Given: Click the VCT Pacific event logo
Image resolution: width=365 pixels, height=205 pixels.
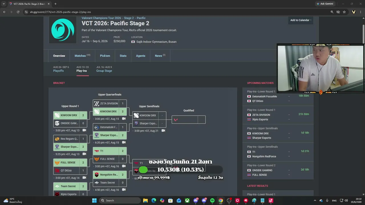Looking at the screenshot, I should click(63, 30).
